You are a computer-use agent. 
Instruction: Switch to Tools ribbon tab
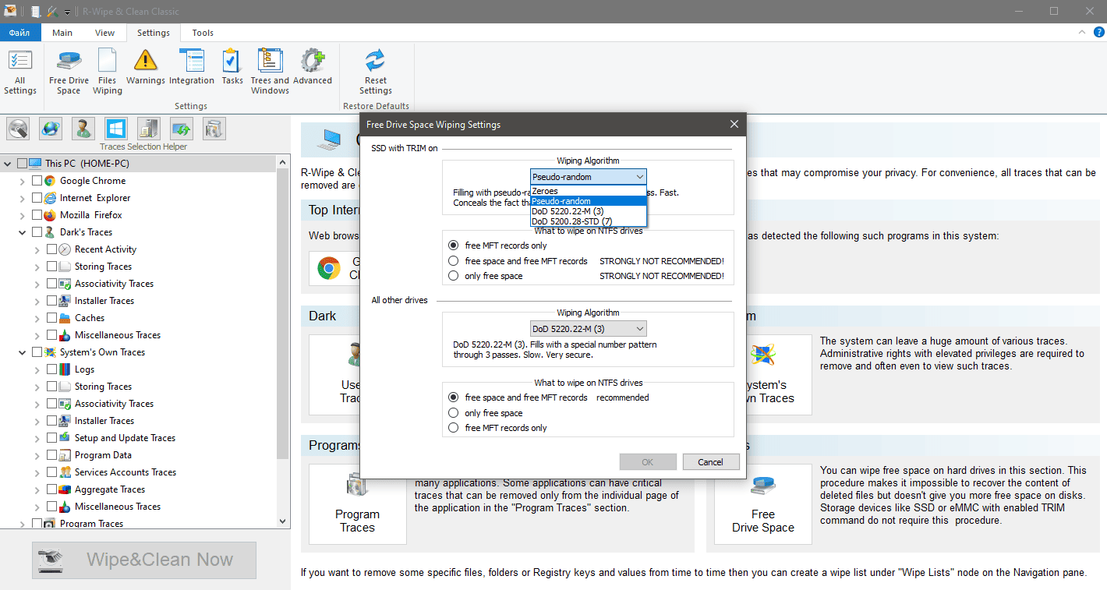tap(203, 33)
